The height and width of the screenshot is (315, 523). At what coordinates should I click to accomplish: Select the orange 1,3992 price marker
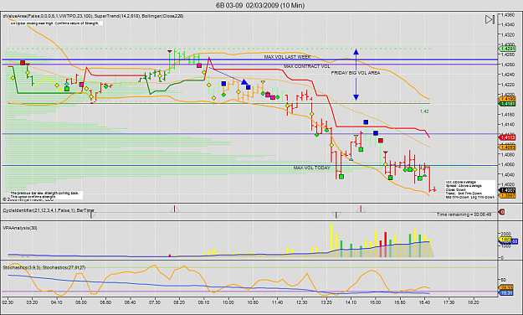[506, 196]
